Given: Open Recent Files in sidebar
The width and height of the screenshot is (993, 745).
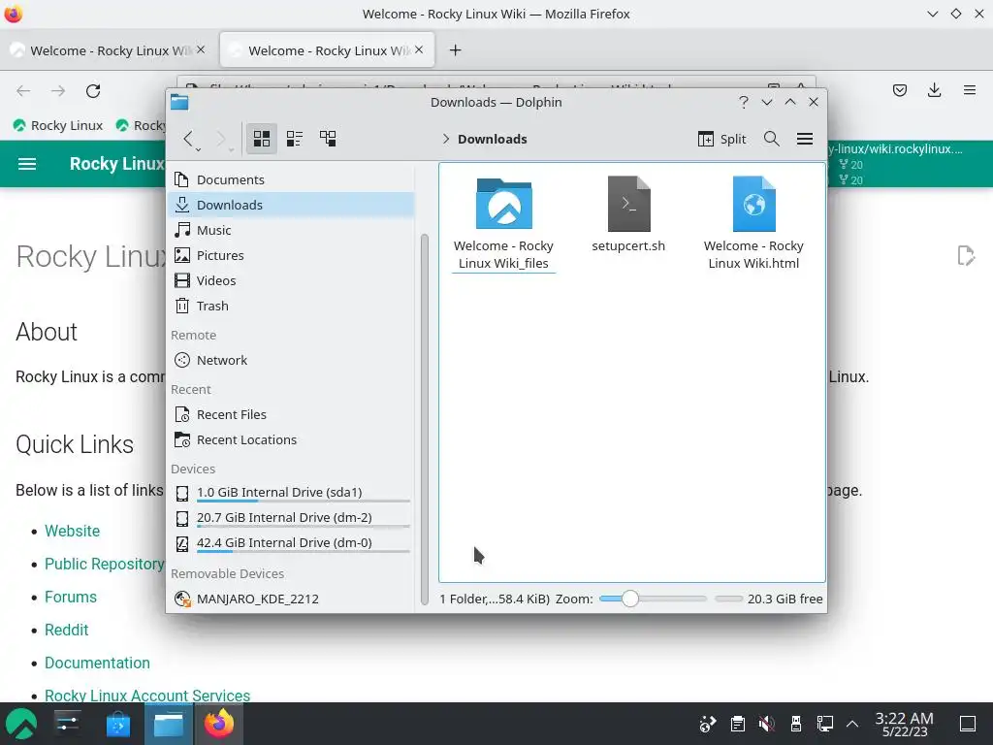Looking at the screenshot, I should tap(291, 414).
